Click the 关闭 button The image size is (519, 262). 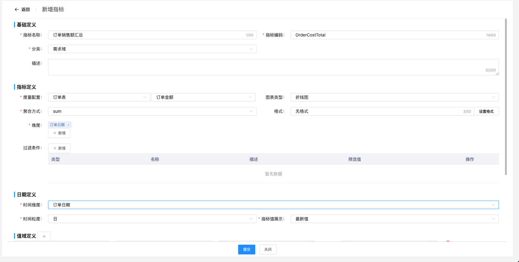point(268,250)
